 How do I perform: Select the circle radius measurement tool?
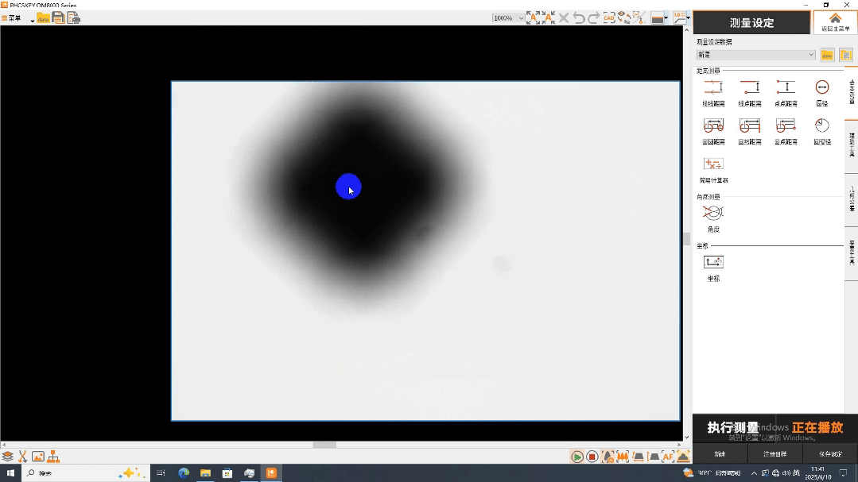click(822, 130)
